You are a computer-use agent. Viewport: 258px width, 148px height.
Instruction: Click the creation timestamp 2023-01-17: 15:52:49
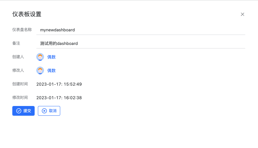click(59, 84)
